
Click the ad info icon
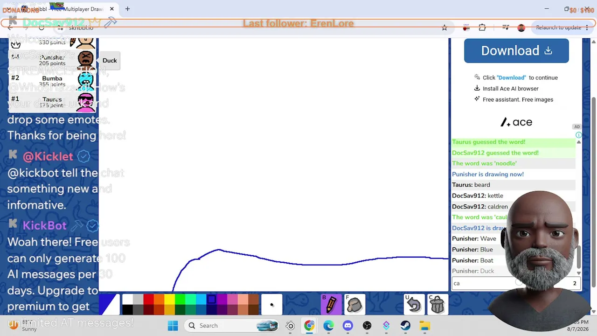tap(578, 135)
